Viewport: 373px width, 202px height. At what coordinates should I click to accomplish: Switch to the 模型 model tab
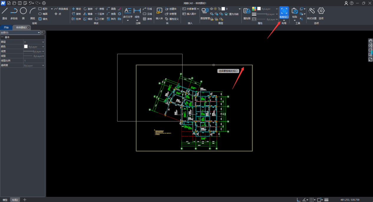(5, 200)
